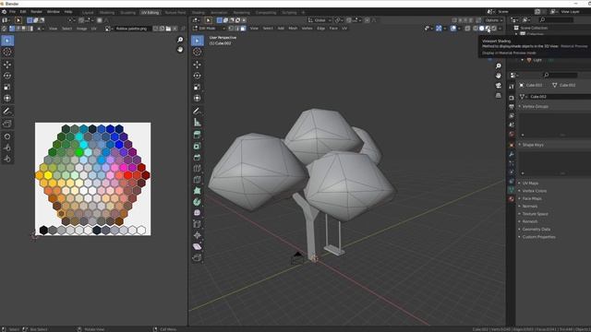Toggle camera view icon in 3D viewport
This screenshot has height=332, width=591.
click(x=499, y=86)
